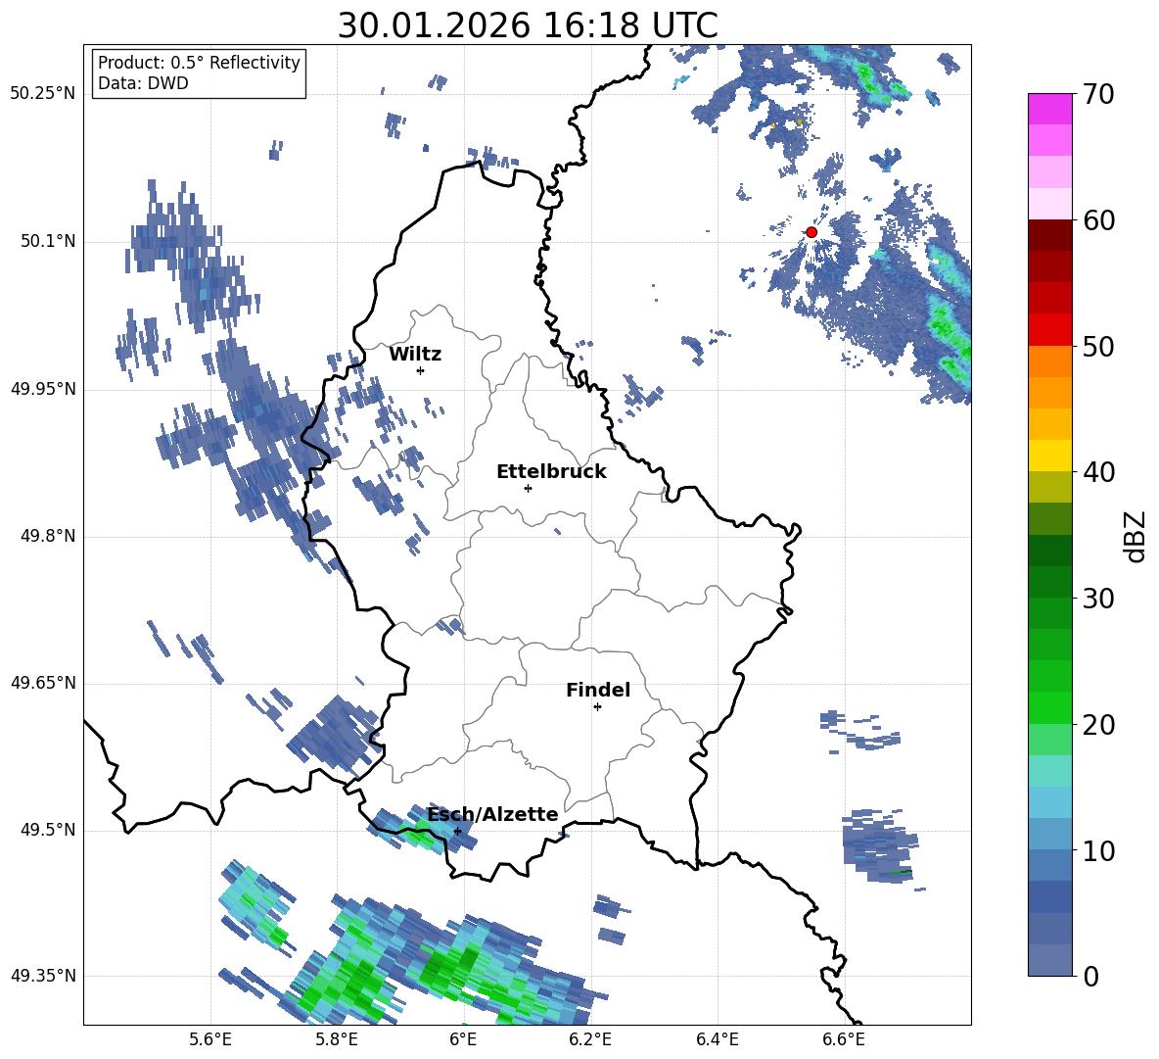Click 'Product: 0.5° Reflectivity' label
1159x1059 pixels.
pos(199,62)
